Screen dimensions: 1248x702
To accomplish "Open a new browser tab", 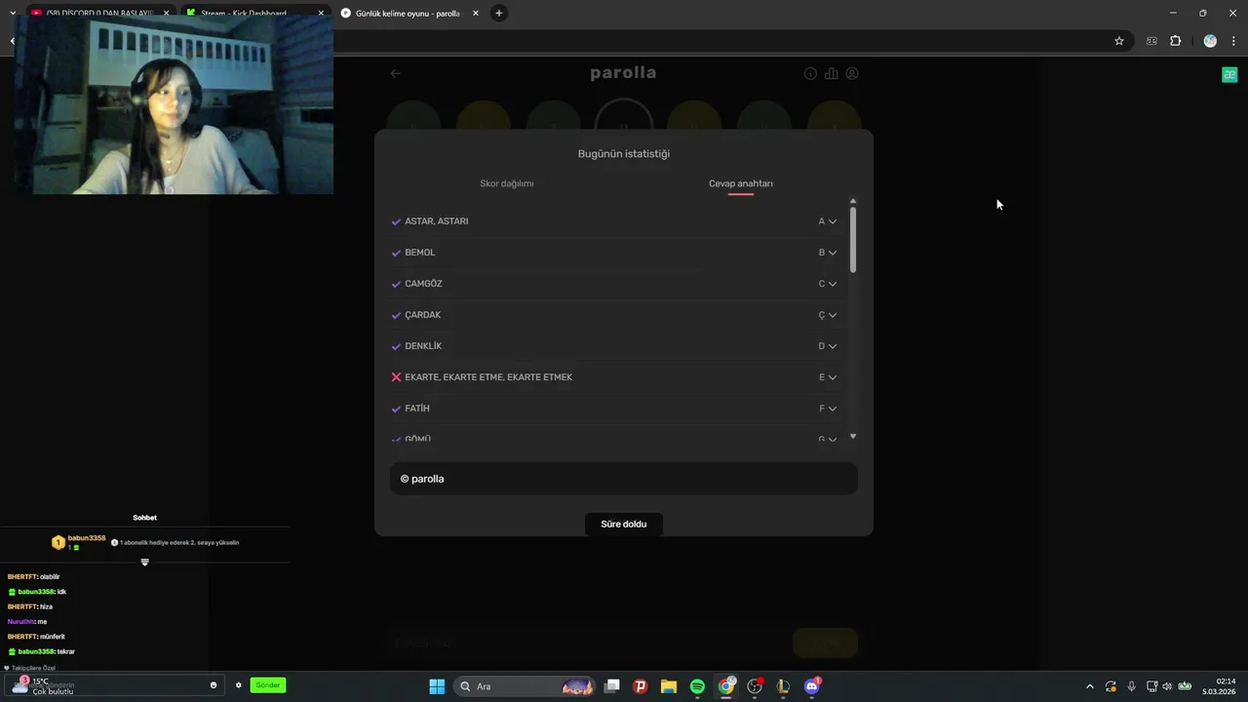I will 499,13.
